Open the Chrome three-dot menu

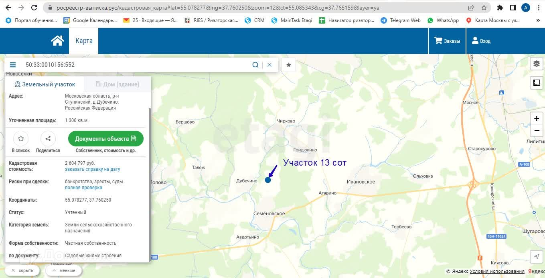coord(538,8)
